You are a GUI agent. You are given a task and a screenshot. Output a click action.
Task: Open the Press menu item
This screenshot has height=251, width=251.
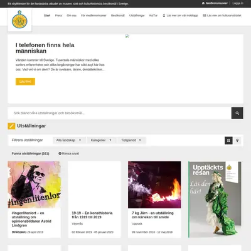58,16
